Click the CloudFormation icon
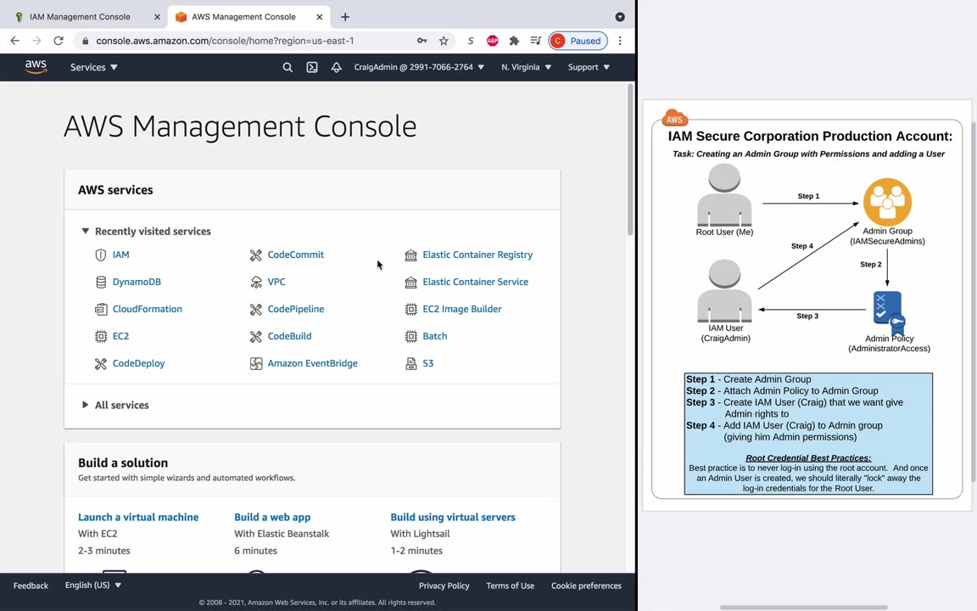The image size is (977, 611). pos(100,309)
